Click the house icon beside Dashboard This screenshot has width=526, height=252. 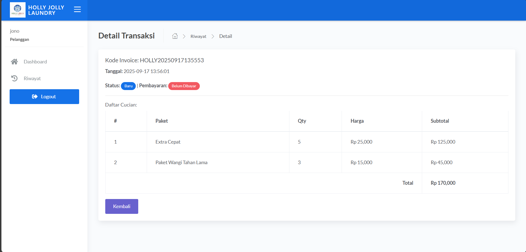tap(14, 62)
